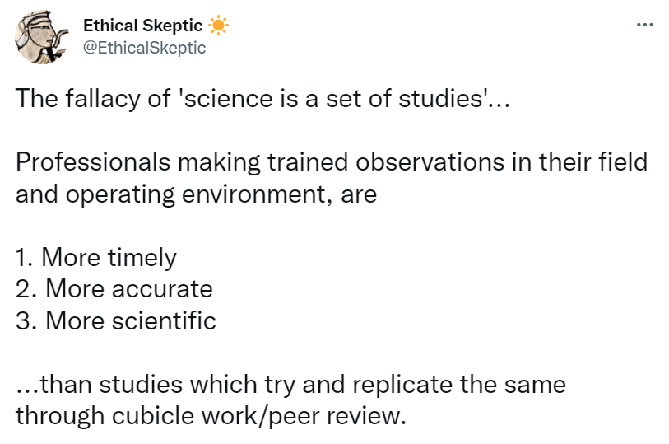This screenshot has height=444, width=669.
Task: Click the list item '3. More scientific'
Action: pos(116,320)
